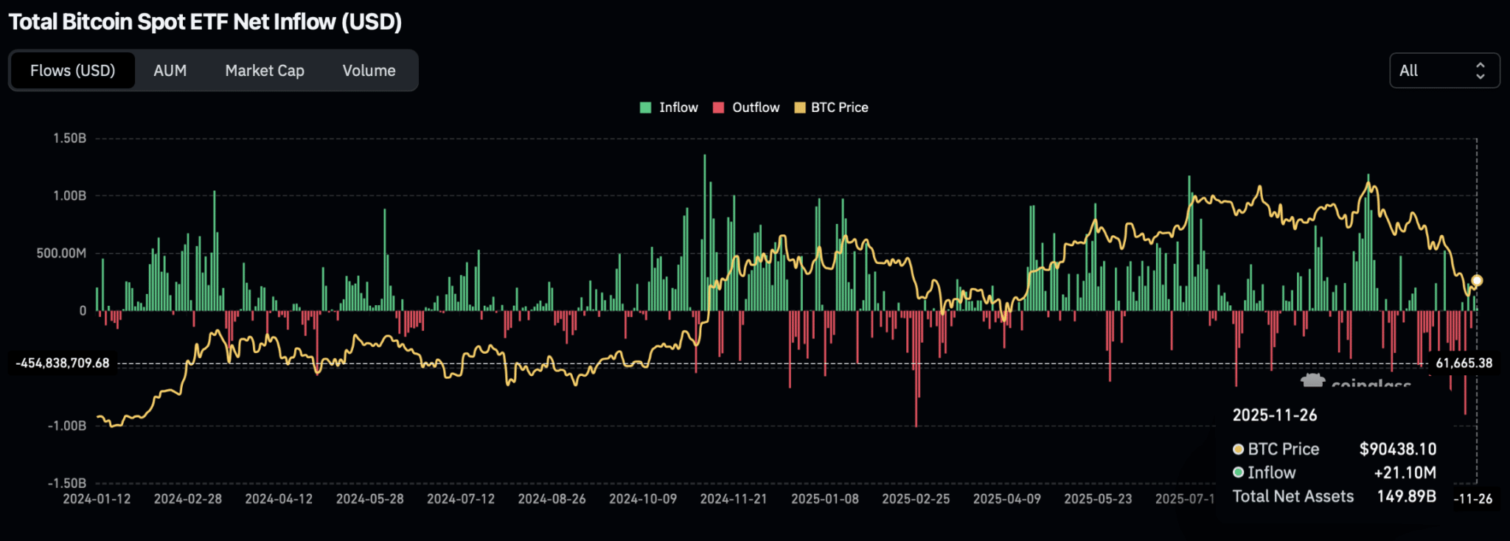Click the 61,665.38 price axis label
Screen dimensions: 1510x541
click(x=1463, y=363)
